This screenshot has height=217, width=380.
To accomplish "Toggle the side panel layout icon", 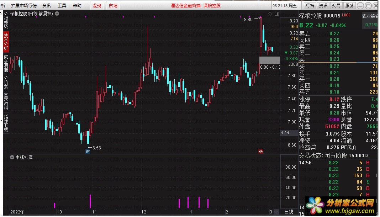I will click(x=277, y=14).
